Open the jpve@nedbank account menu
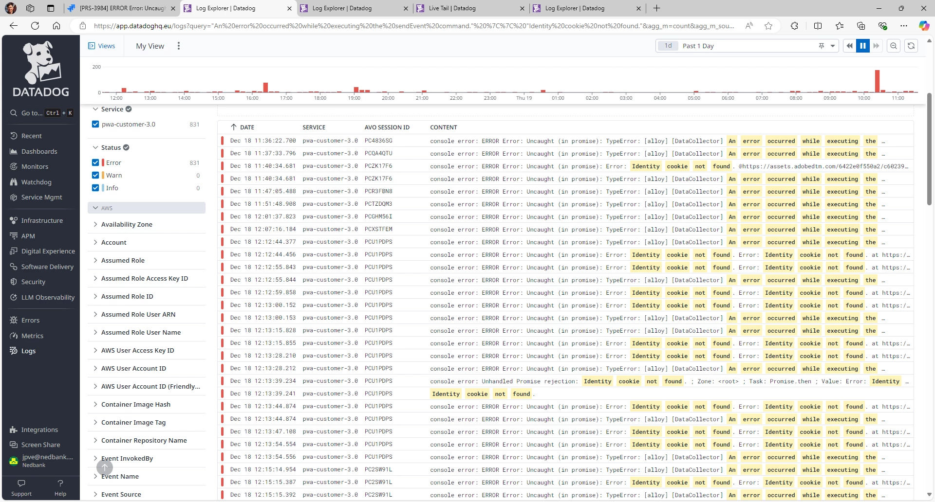This screenshot has height=502, width=935. pos(41,460)
